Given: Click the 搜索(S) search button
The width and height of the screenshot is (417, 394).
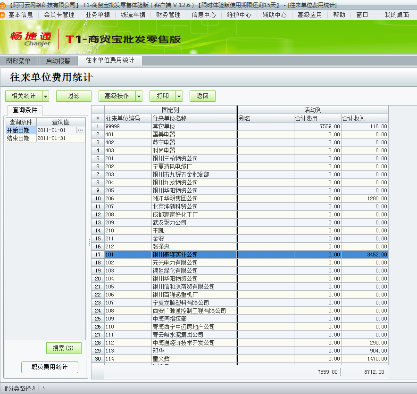Looking at the screenshot, I should pos(64,348).
